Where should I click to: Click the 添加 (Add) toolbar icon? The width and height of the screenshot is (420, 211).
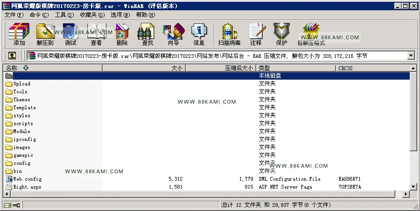point(19,34)
